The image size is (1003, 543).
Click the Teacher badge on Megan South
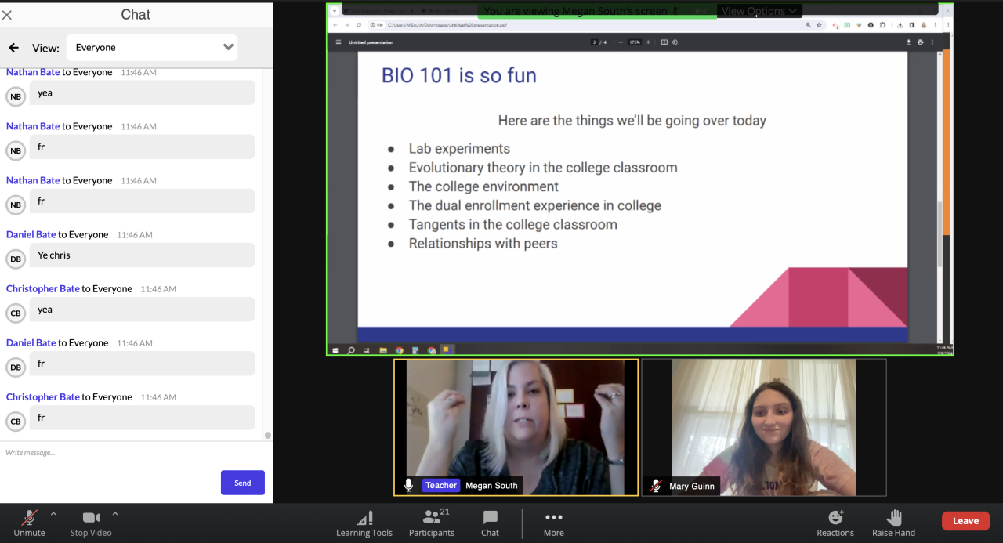tap(441, 486)
